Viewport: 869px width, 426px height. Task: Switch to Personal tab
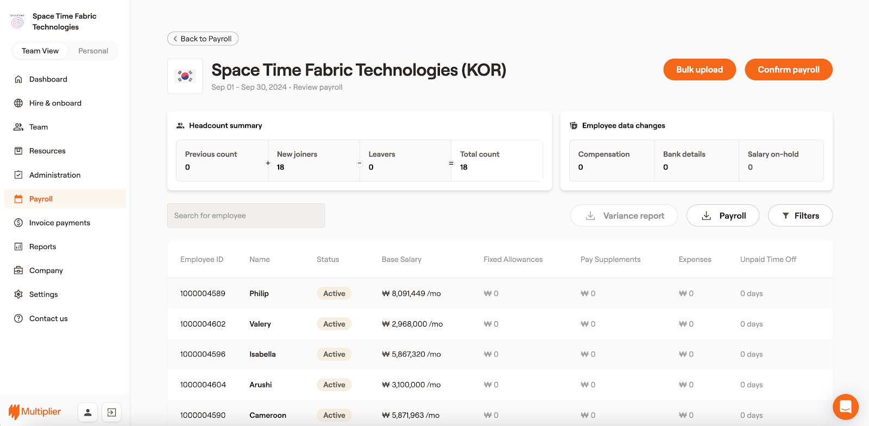pos(93,51)
